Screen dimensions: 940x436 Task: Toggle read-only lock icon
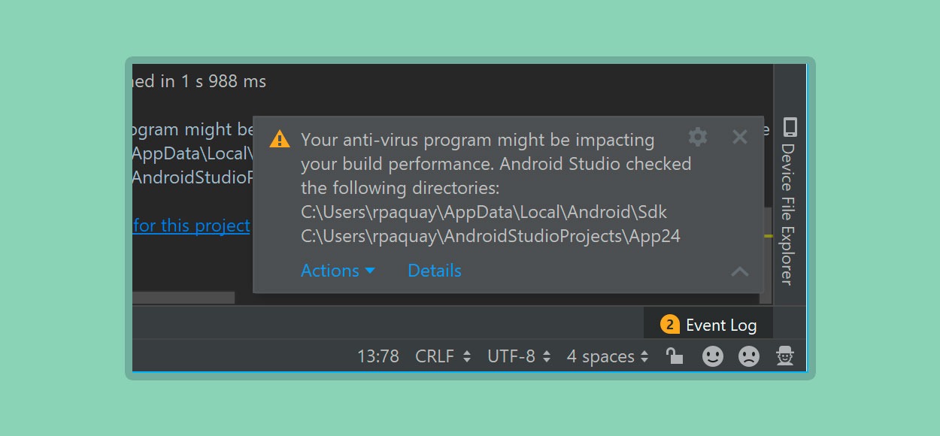point(675,356)
